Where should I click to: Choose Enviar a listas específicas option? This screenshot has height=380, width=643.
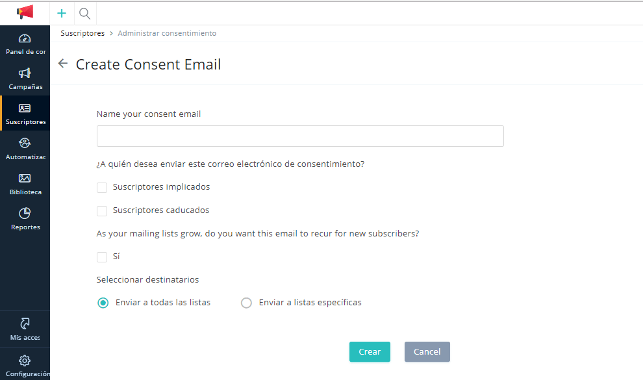[246, 303]
